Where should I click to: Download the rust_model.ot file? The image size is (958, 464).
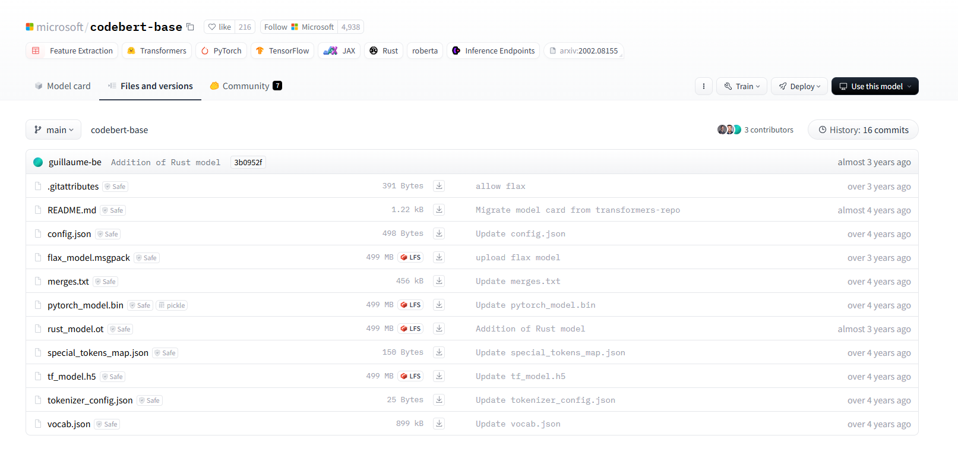pyautogui.click(x=439, y=329)
